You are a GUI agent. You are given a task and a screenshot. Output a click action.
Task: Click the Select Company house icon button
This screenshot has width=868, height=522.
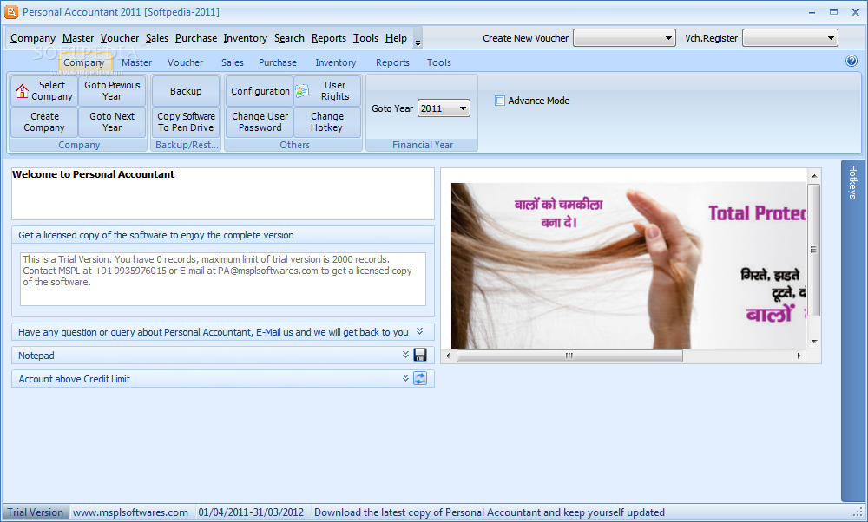pyautogui.click(x=44, y=91)
